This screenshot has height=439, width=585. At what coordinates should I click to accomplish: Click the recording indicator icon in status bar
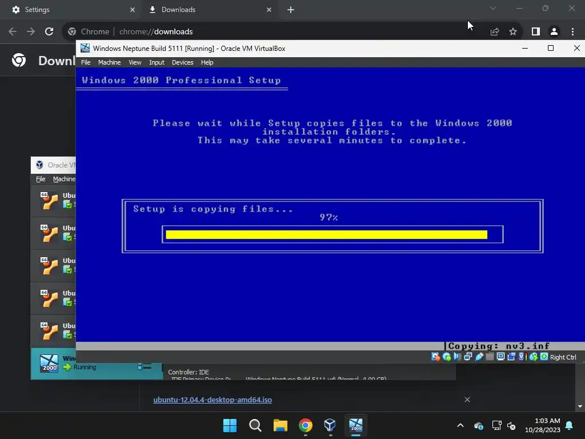coord(511,357)
